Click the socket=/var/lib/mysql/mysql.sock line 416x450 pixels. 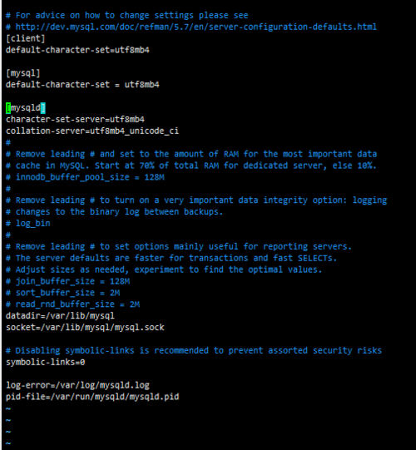click(85, 328)
